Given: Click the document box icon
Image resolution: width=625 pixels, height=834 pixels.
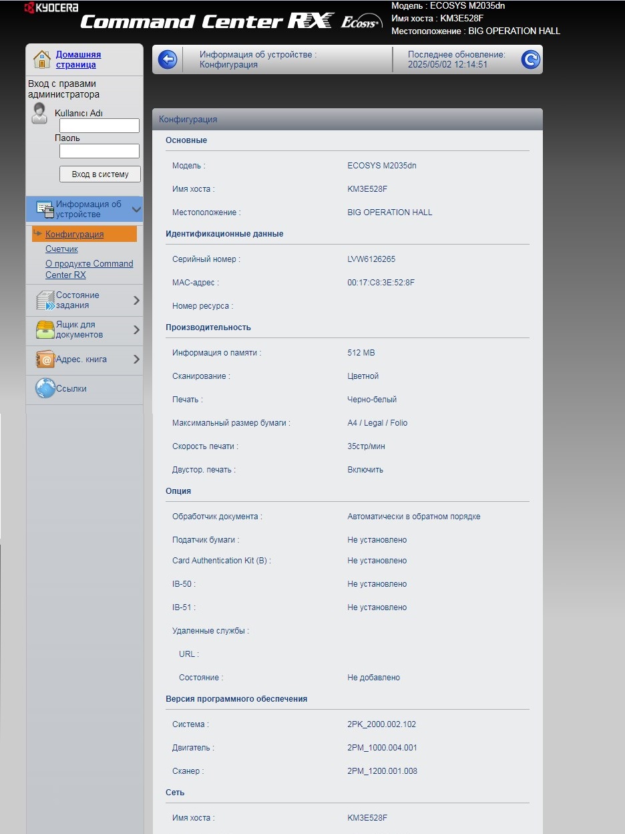Looking at the screenshot, I should click(45, 329).
